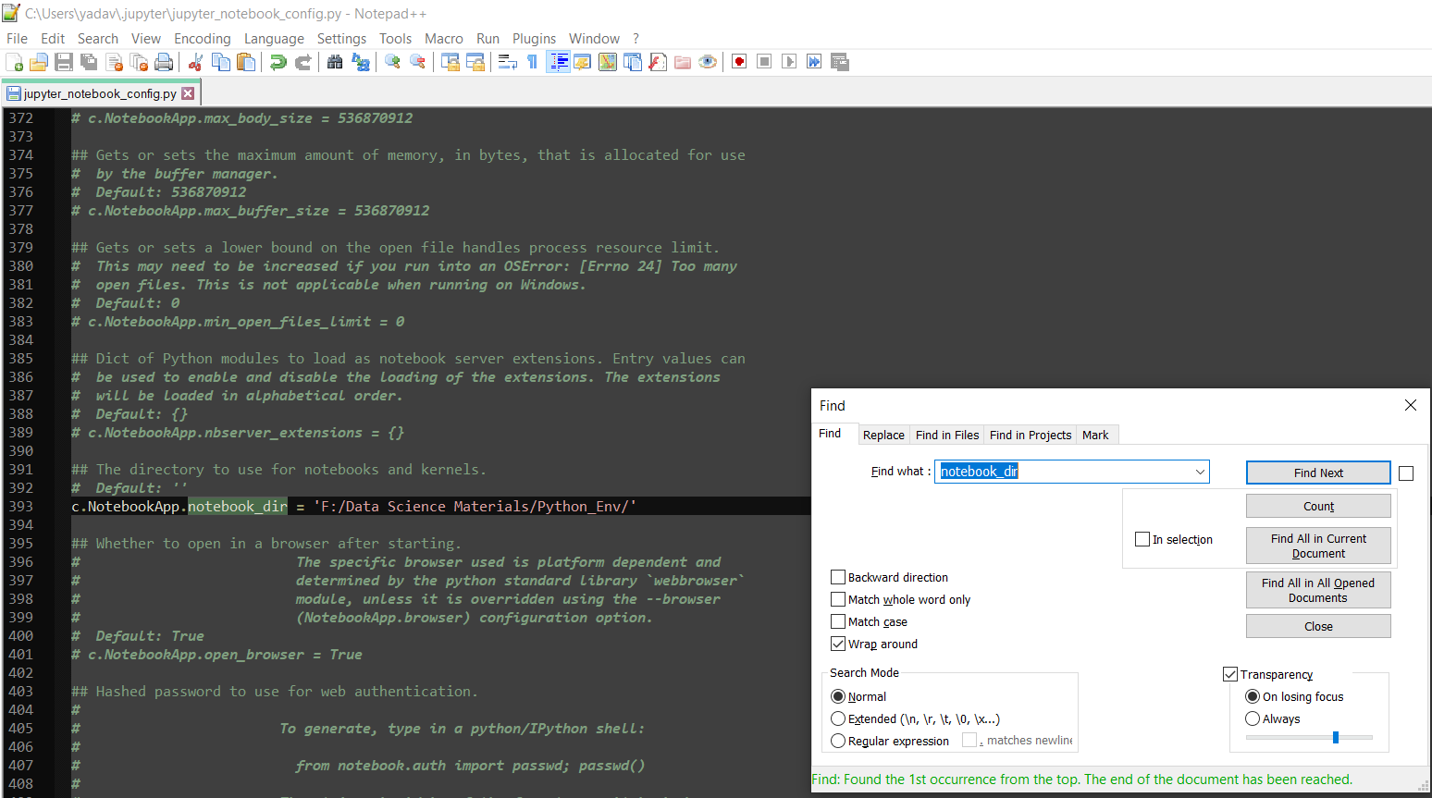Click the Copy toolbar icon

221,62
